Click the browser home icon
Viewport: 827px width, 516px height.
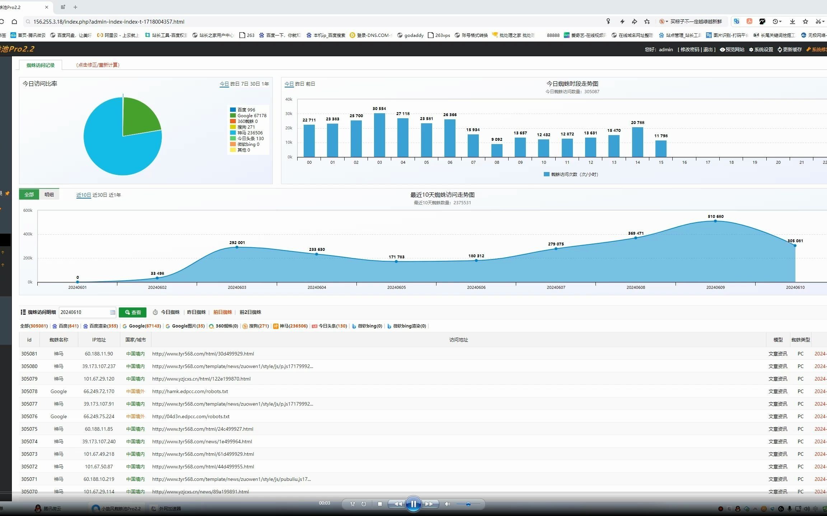(14, 21)
